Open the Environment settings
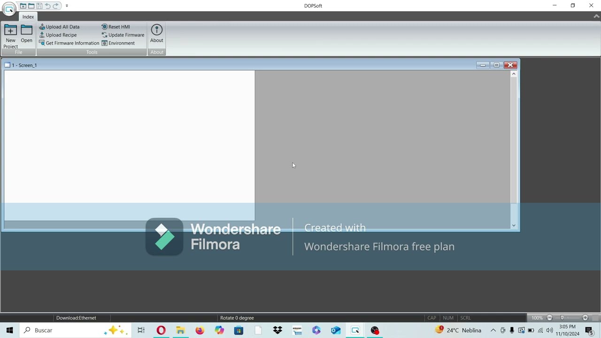This screenshot has width=601, height=338. 118,43
